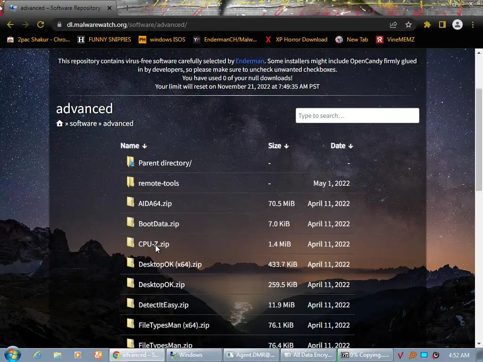Download DetectItEasy.zip
The height and width of the screenshot is (362, 483).
click(163, 305)
